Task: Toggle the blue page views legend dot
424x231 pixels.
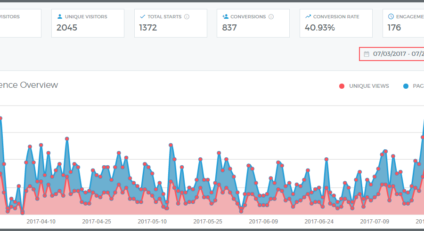Action: pyautogui.click(x=406, y=86)
